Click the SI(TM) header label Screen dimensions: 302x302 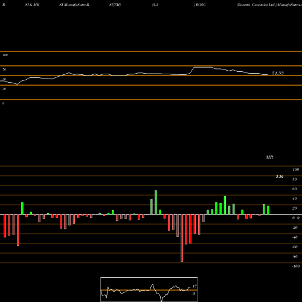pos(115,5)
